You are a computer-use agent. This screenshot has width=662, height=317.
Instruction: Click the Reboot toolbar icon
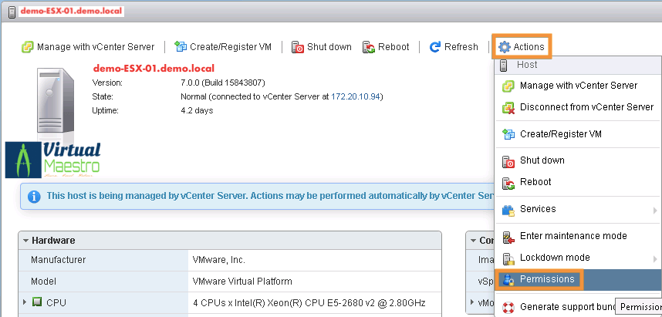(368, 47)
